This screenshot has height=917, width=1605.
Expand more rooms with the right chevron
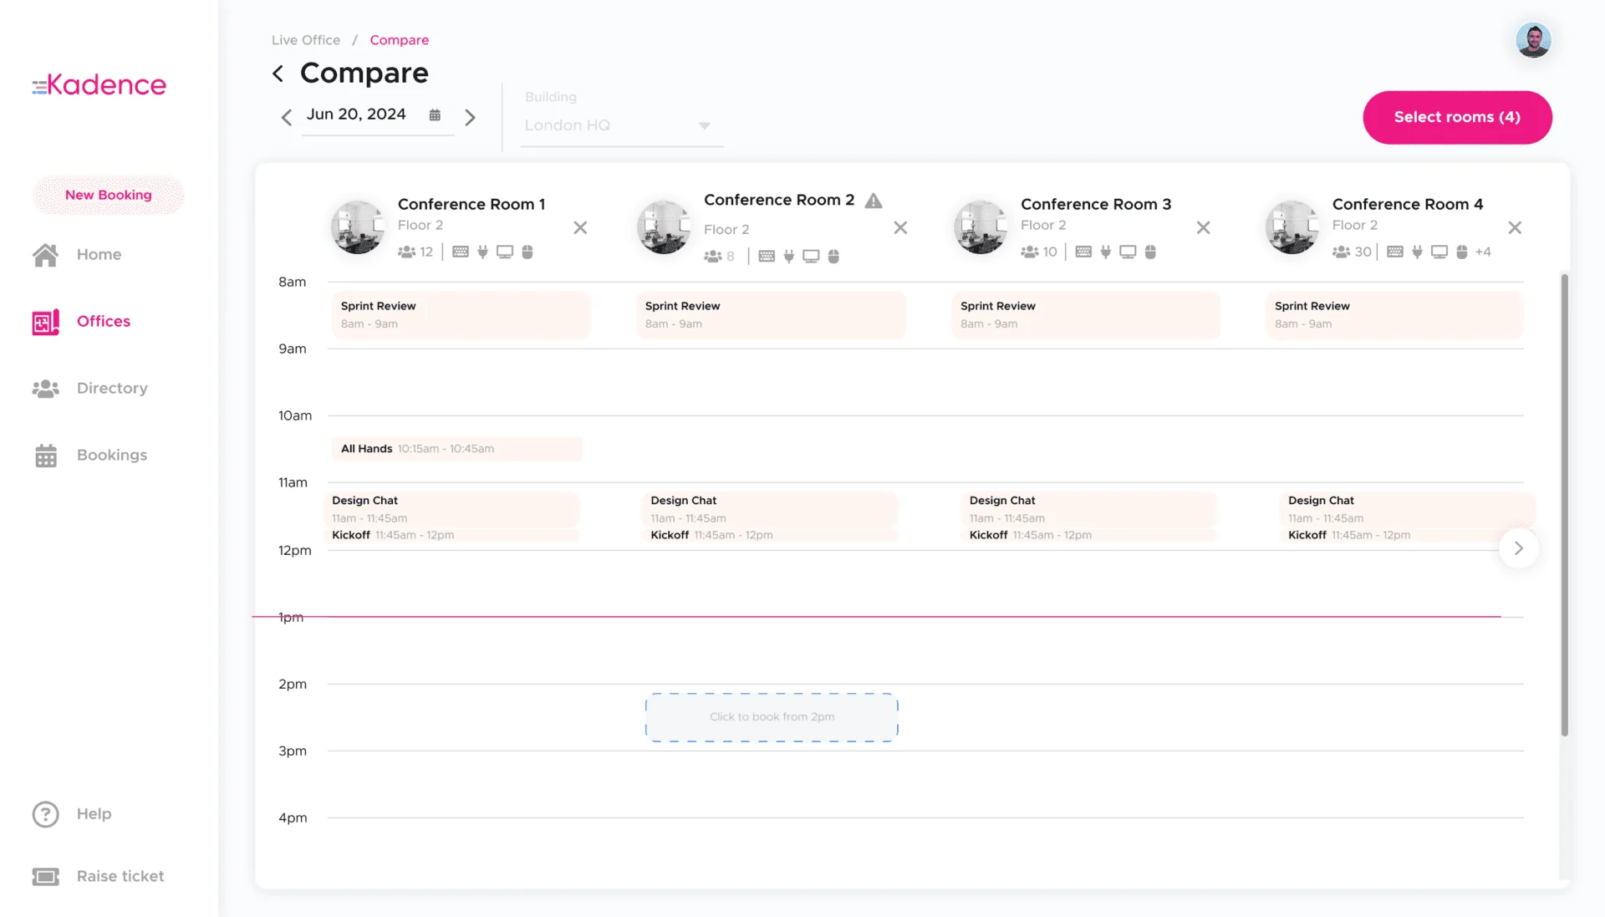click(x=1519, y=548)
